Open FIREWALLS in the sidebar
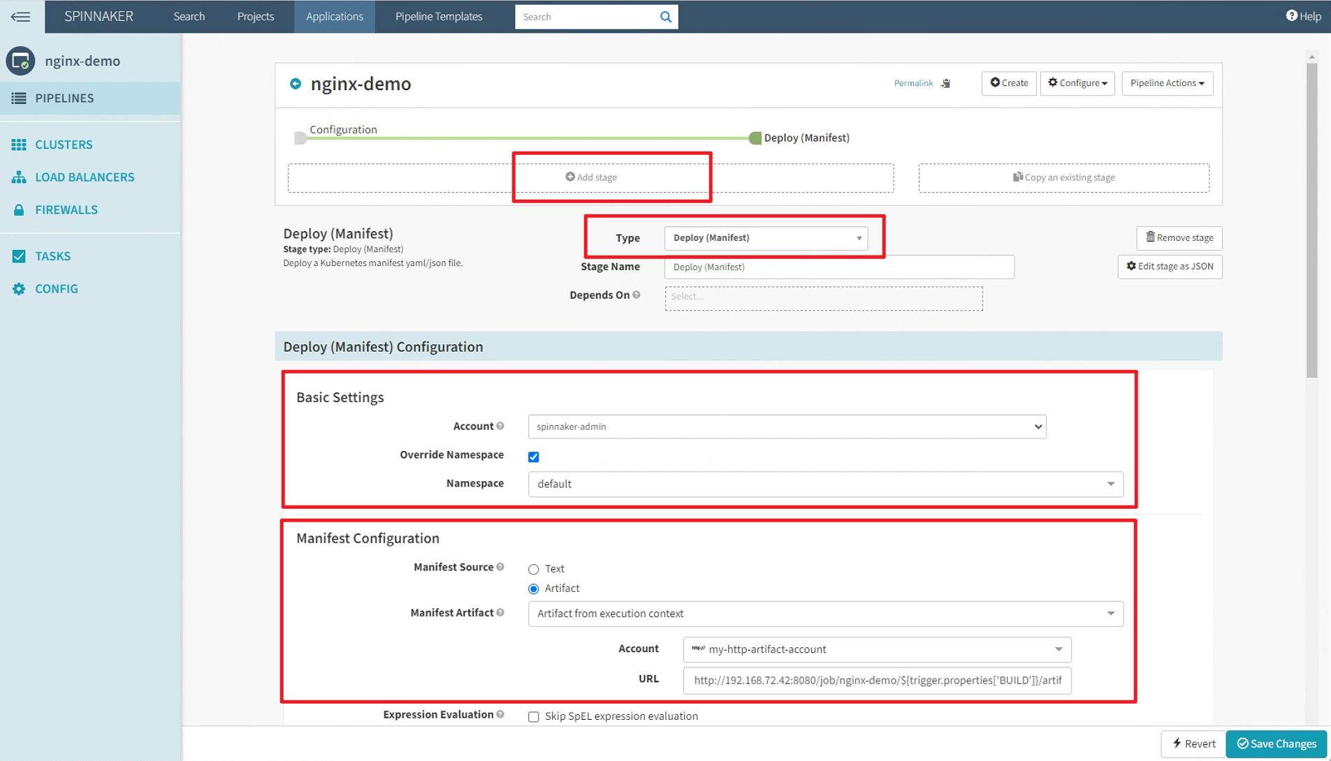1331x761 pixels. coord(66,209)
